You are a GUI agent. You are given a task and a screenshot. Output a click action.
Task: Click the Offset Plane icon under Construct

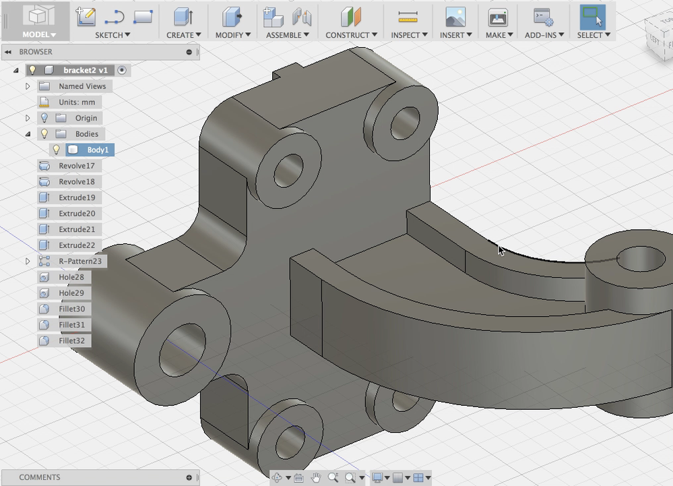(350, 16)
